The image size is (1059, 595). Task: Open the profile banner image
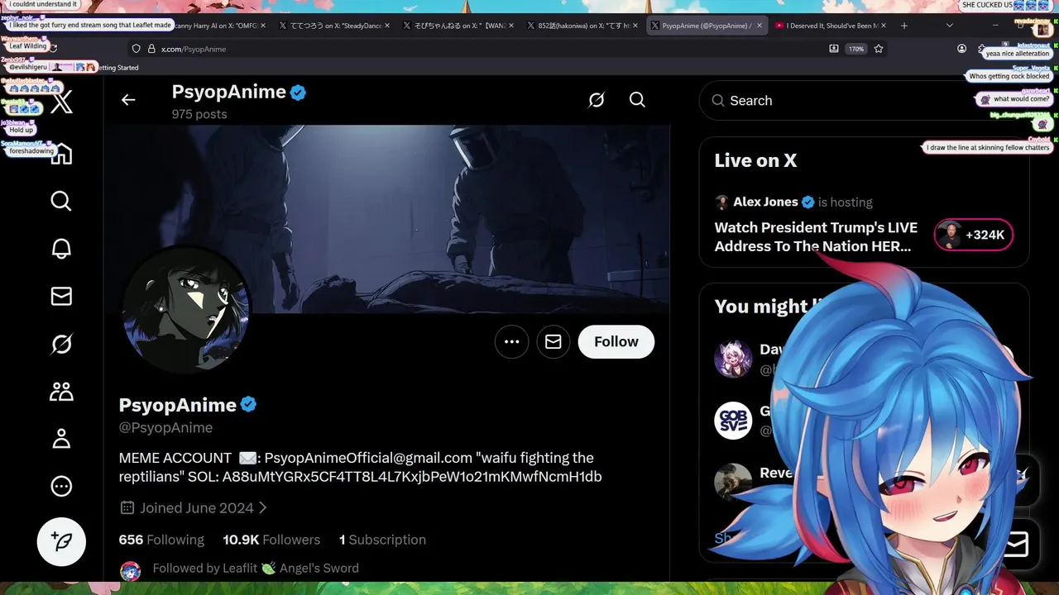(x=386, y=219)
